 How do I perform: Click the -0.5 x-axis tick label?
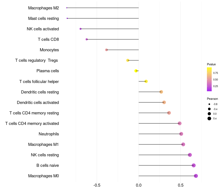tap(97, 185)
